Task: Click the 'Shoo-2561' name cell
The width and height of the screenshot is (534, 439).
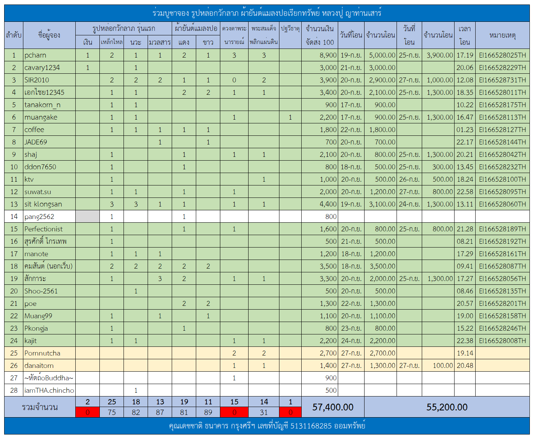Action: click(x=49, y=291)
